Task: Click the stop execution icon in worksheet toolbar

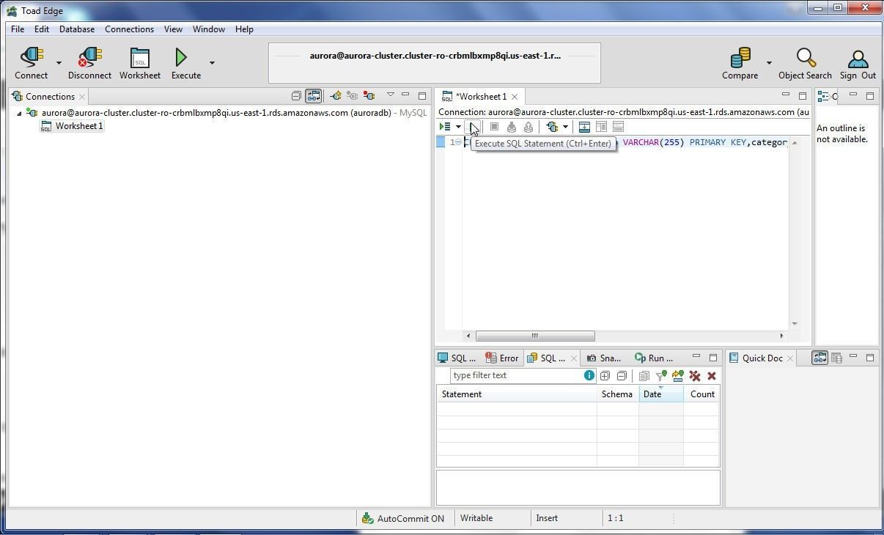Action: pyautogui.click(x=494, y=127)
